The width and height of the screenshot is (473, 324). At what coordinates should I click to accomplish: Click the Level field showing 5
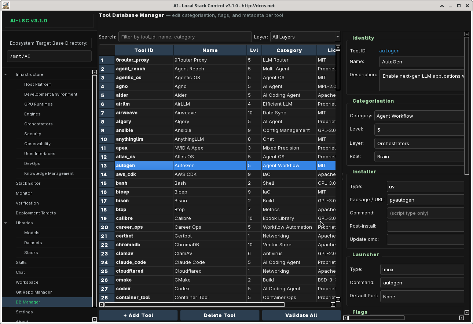[x=419, y=130]
